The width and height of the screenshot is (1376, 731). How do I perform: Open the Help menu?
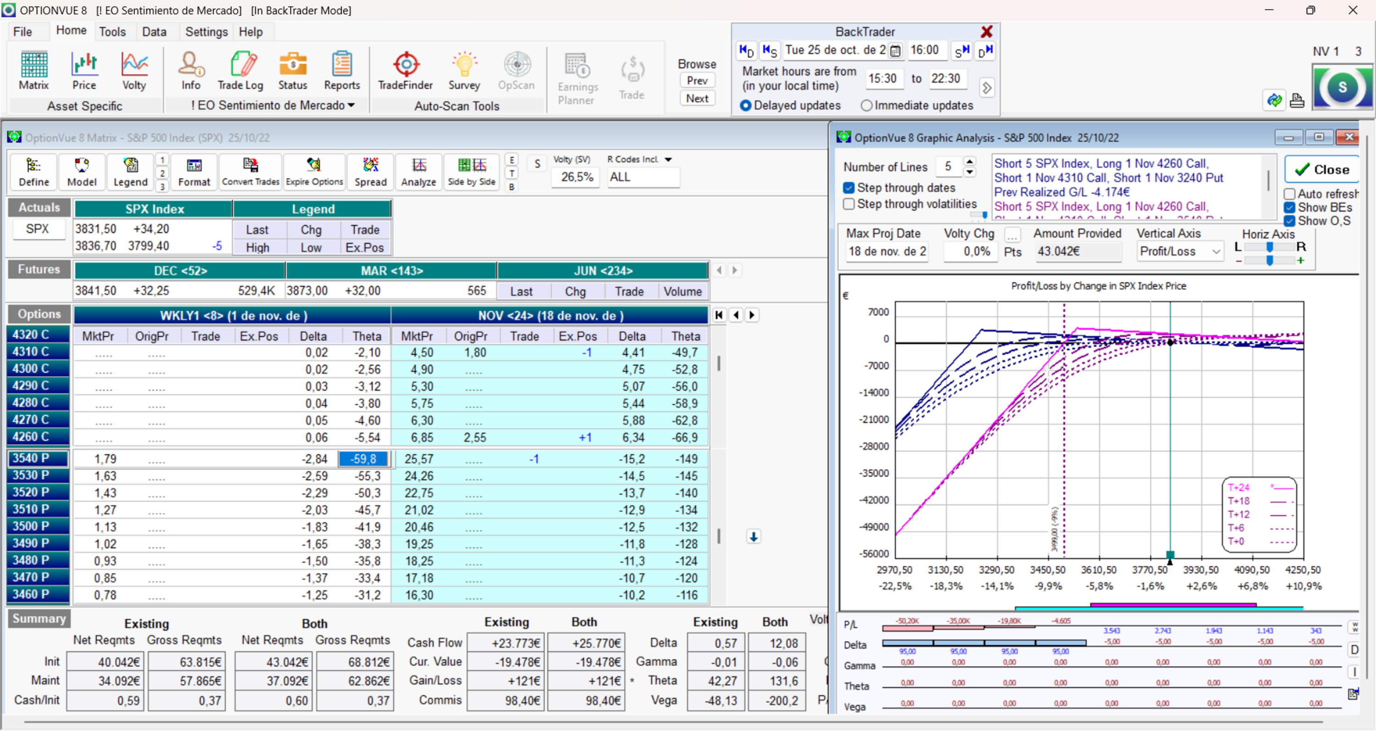(250, 32)
